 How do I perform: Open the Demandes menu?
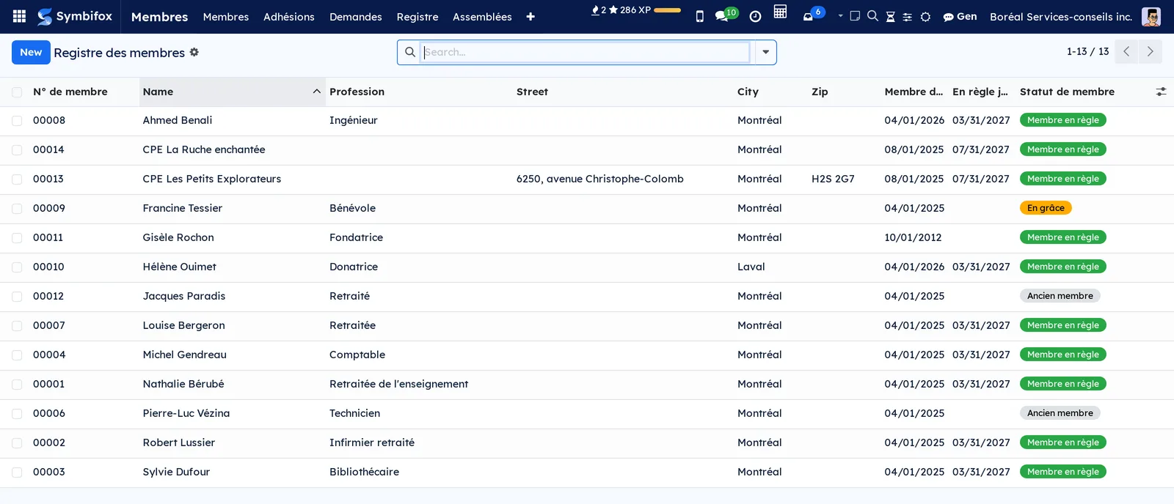(x=356, y=16)
